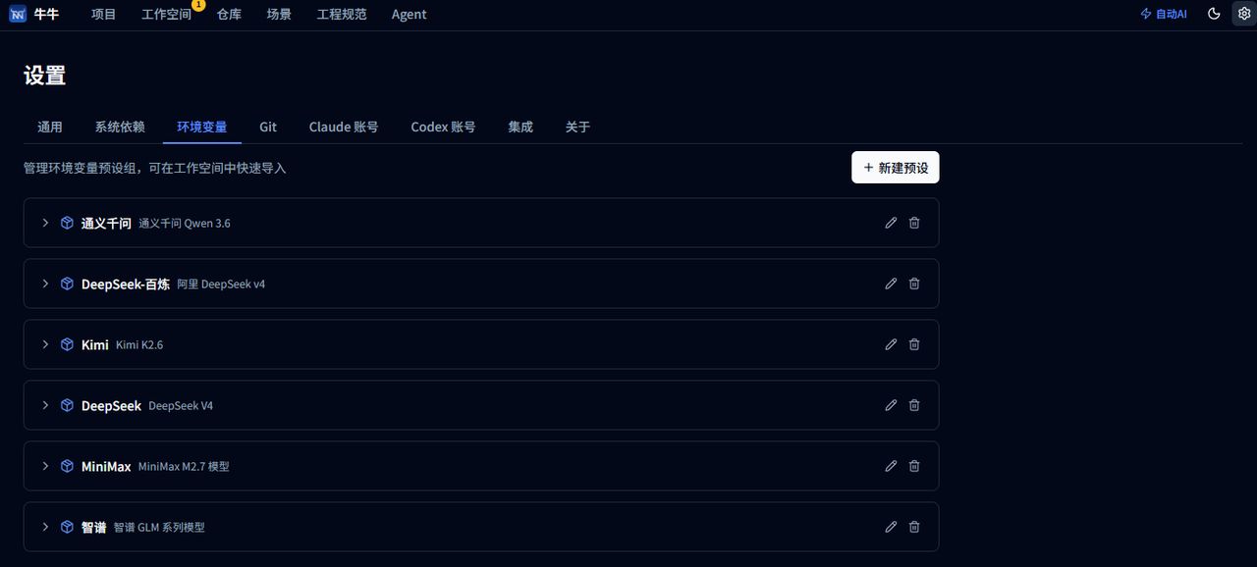Viewport: 1257px width, 567px height.
Task: Click the 智谱 GLM 系列模型 description
Action: [159, 528]
